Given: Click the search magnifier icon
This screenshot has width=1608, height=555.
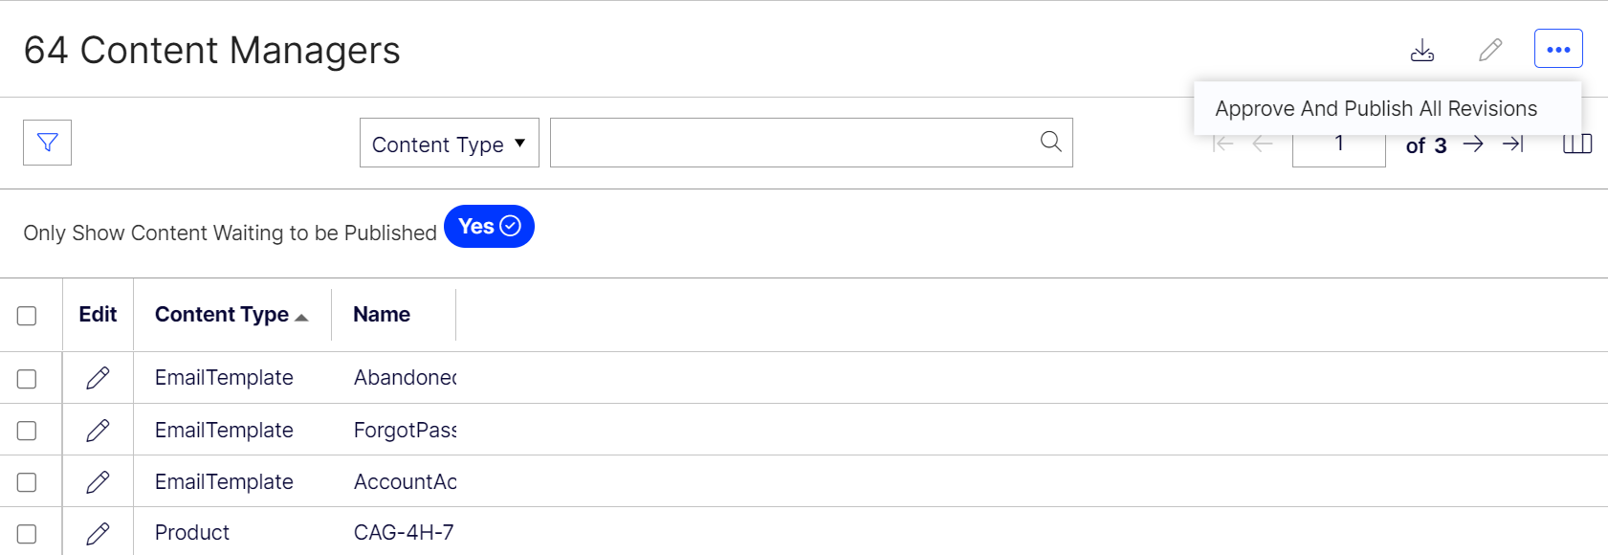Looking at the screenshot, I should coord(1050,142).
